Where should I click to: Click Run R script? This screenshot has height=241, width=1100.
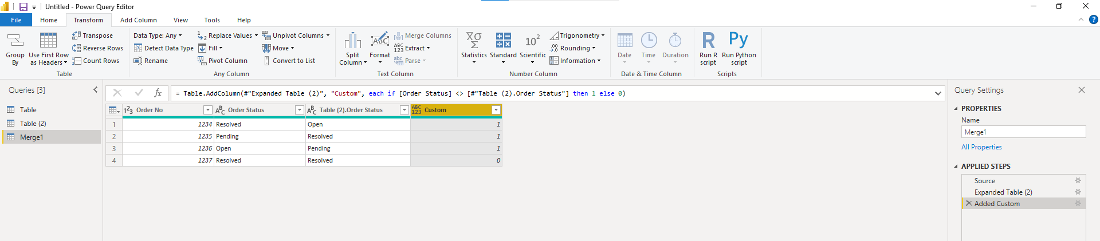(x=708, y=49)
